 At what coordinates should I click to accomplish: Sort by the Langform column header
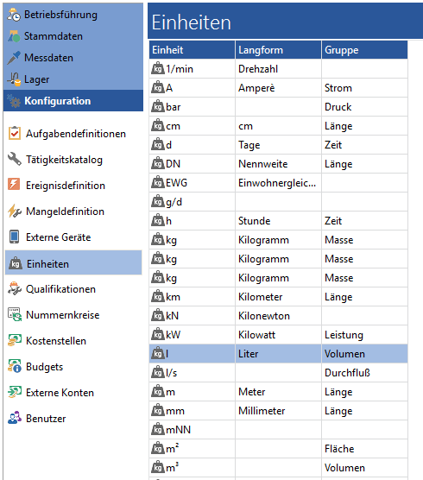(278, 50)
